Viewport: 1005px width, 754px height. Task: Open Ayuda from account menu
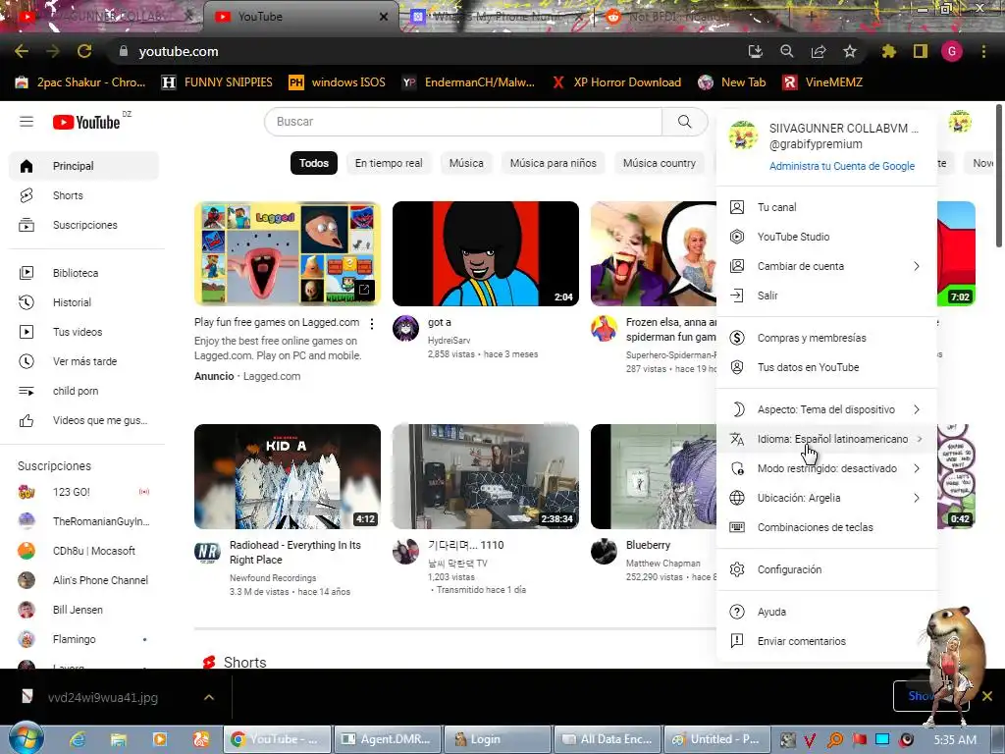(x=826, y=612)
